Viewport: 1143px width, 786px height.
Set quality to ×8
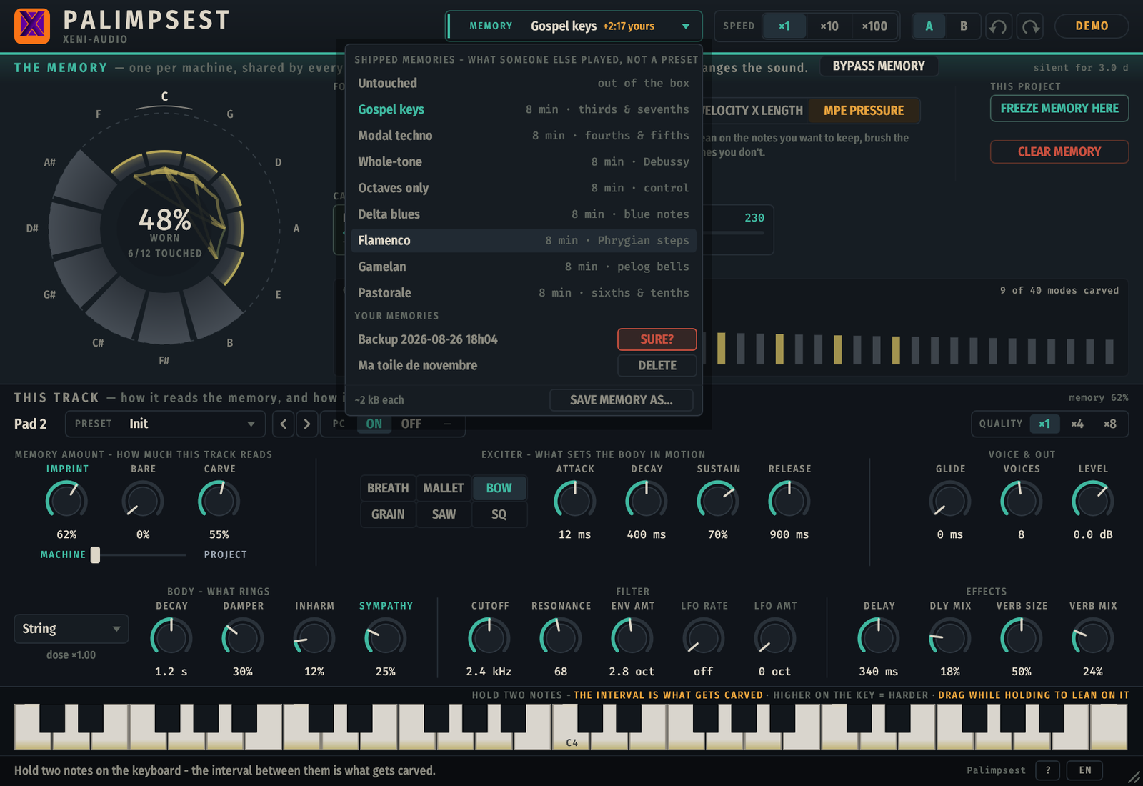(1109, 424)
